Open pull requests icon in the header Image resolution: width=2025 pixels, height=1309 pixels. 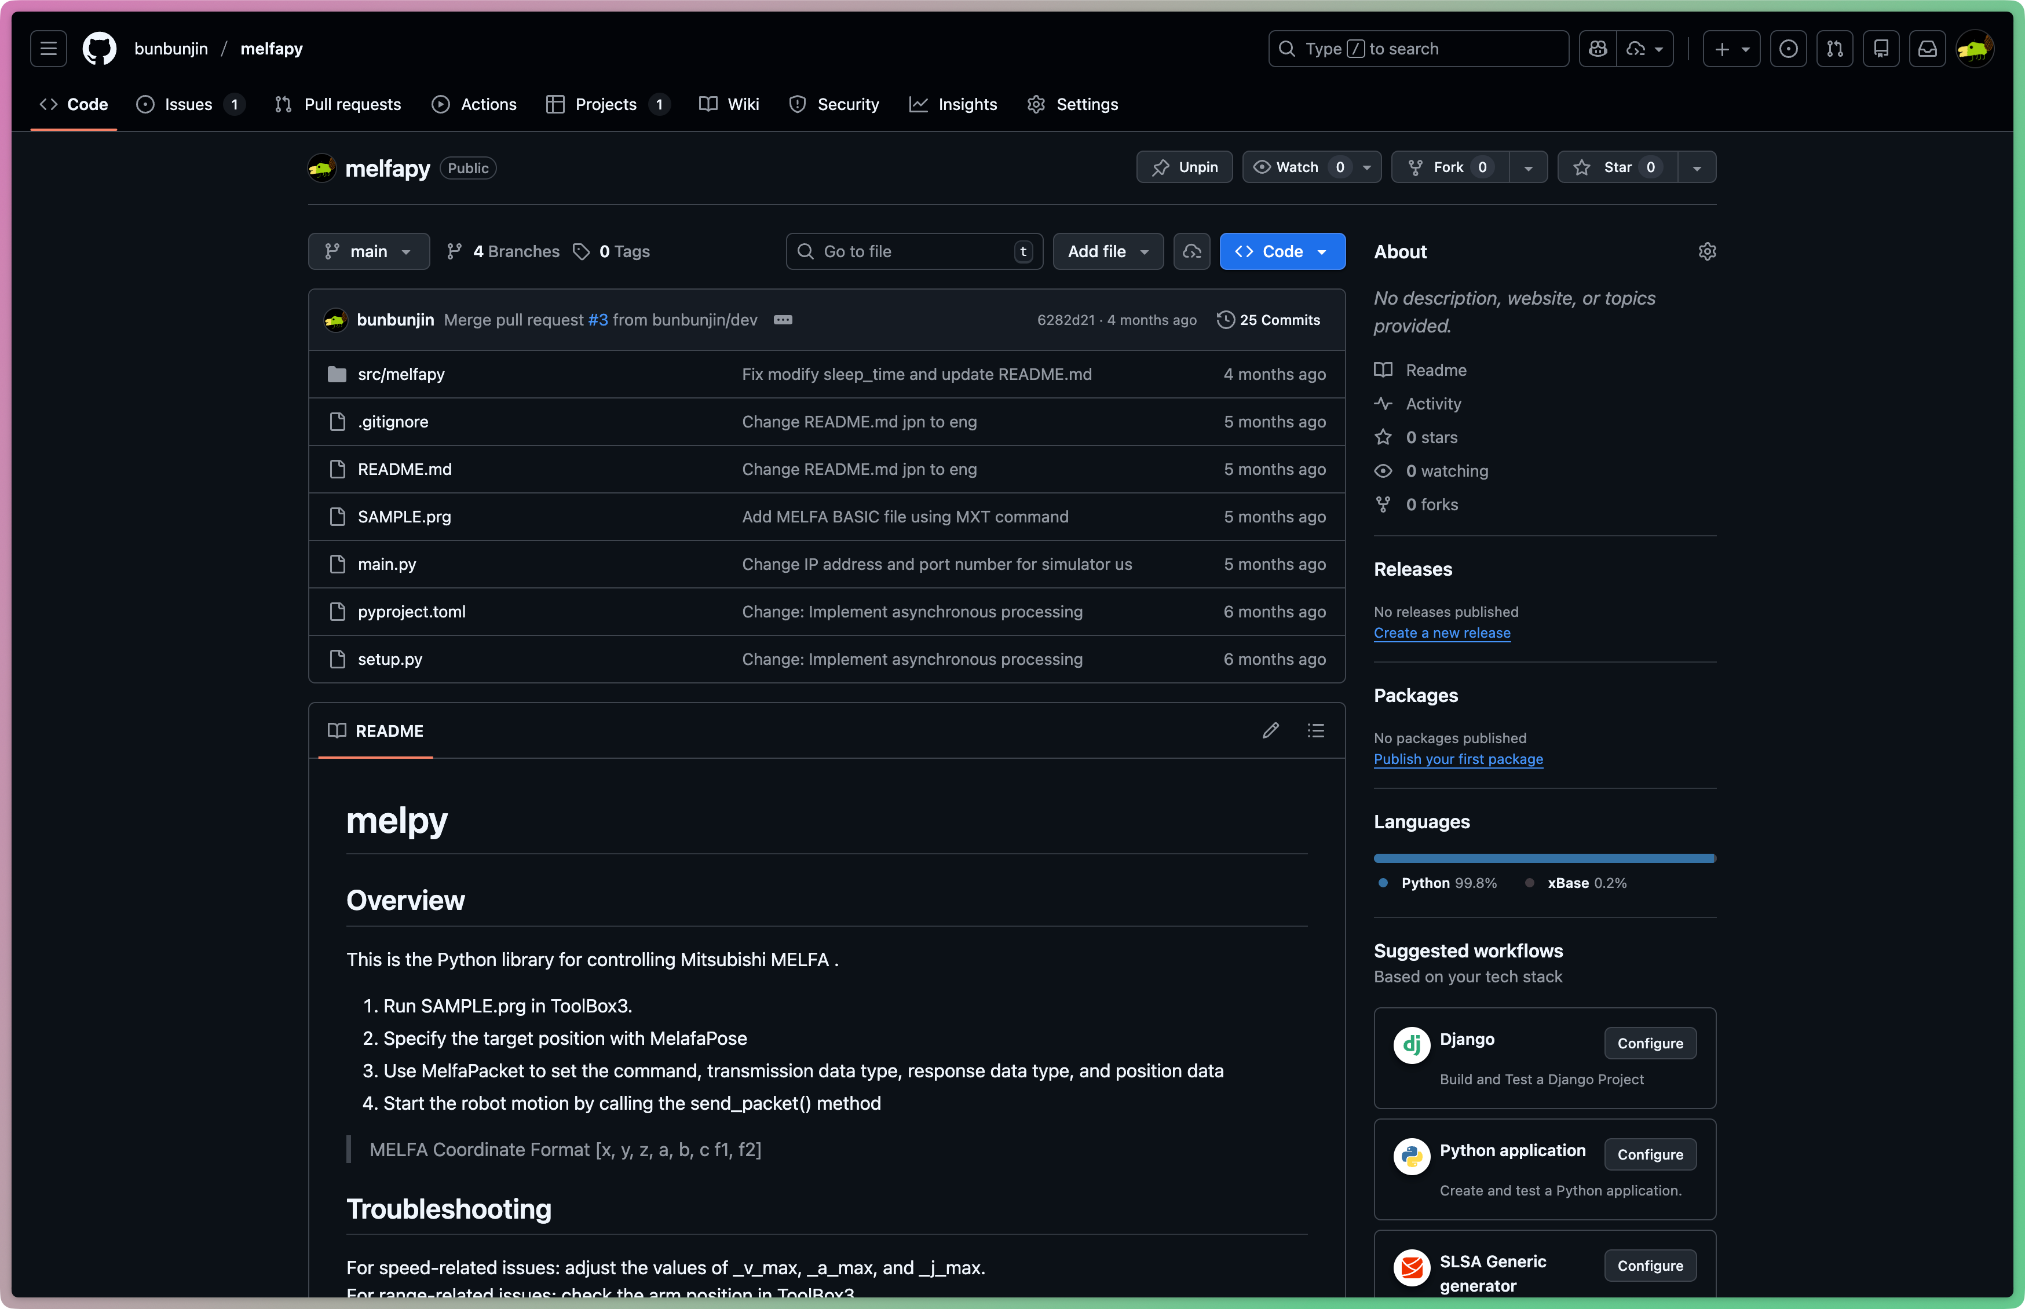(1834, 49)
